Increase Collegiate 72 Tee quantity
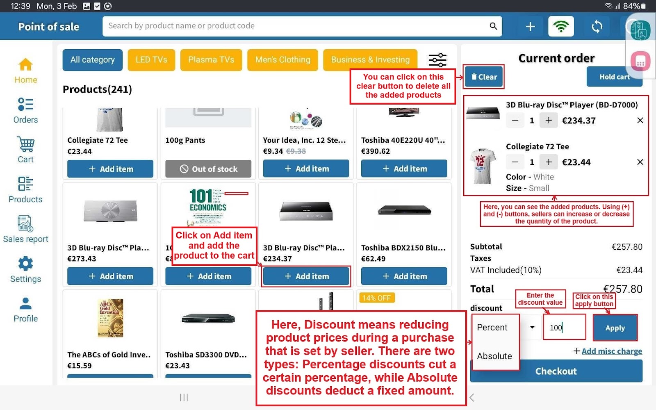Image resolution: width=656 pixels, height=410 pixels. point(548,162)
